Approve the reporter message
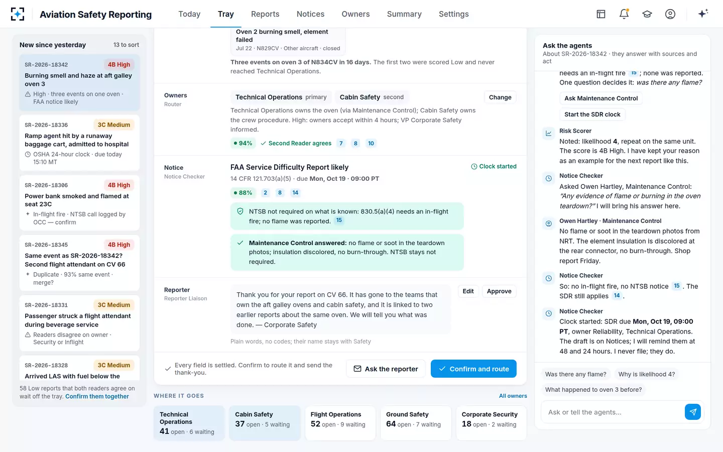The width and height of the screenshot is (723, 452). [x=499, y=291]
